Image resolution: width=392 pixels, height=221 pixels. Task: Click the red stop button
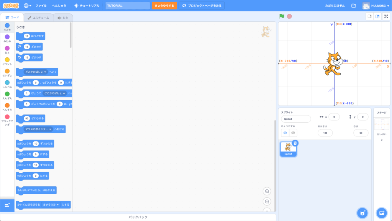coord(289,16)
